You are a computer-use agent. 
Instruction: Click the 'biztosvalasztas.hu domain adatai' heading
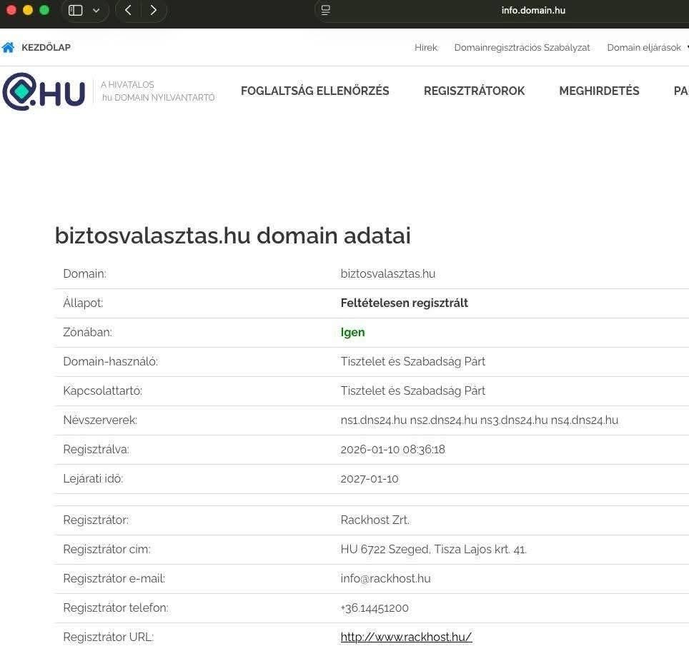tap(232, 236)
